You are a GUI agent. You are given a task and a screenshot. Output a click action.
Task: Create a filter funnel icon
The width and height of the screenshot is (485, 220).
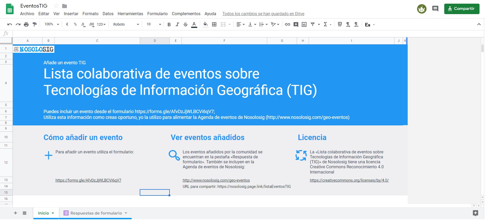tap(313, 24)
